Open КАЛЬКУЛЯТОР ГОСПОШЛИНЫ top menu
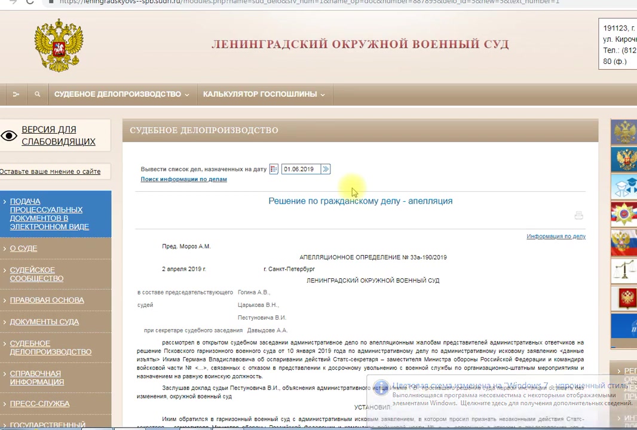 264,94
